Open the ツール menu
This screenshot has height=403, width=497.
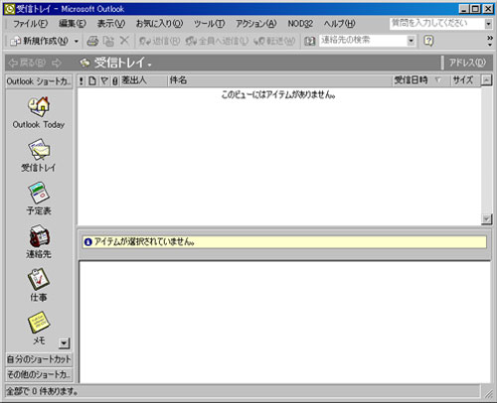tap(209, 24)
